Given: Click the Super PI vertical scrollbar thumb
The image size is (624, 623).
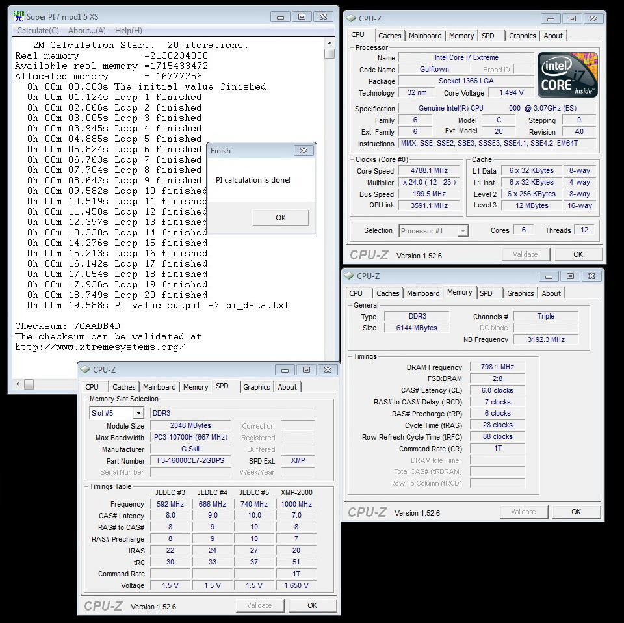Looking at the screenshot, I should [x=330, y=53].
